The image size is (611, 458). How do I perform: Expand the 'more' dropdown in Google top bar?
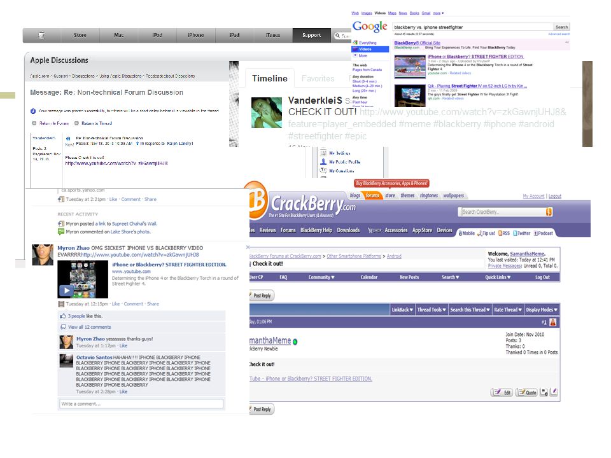[x=439, y=13]
